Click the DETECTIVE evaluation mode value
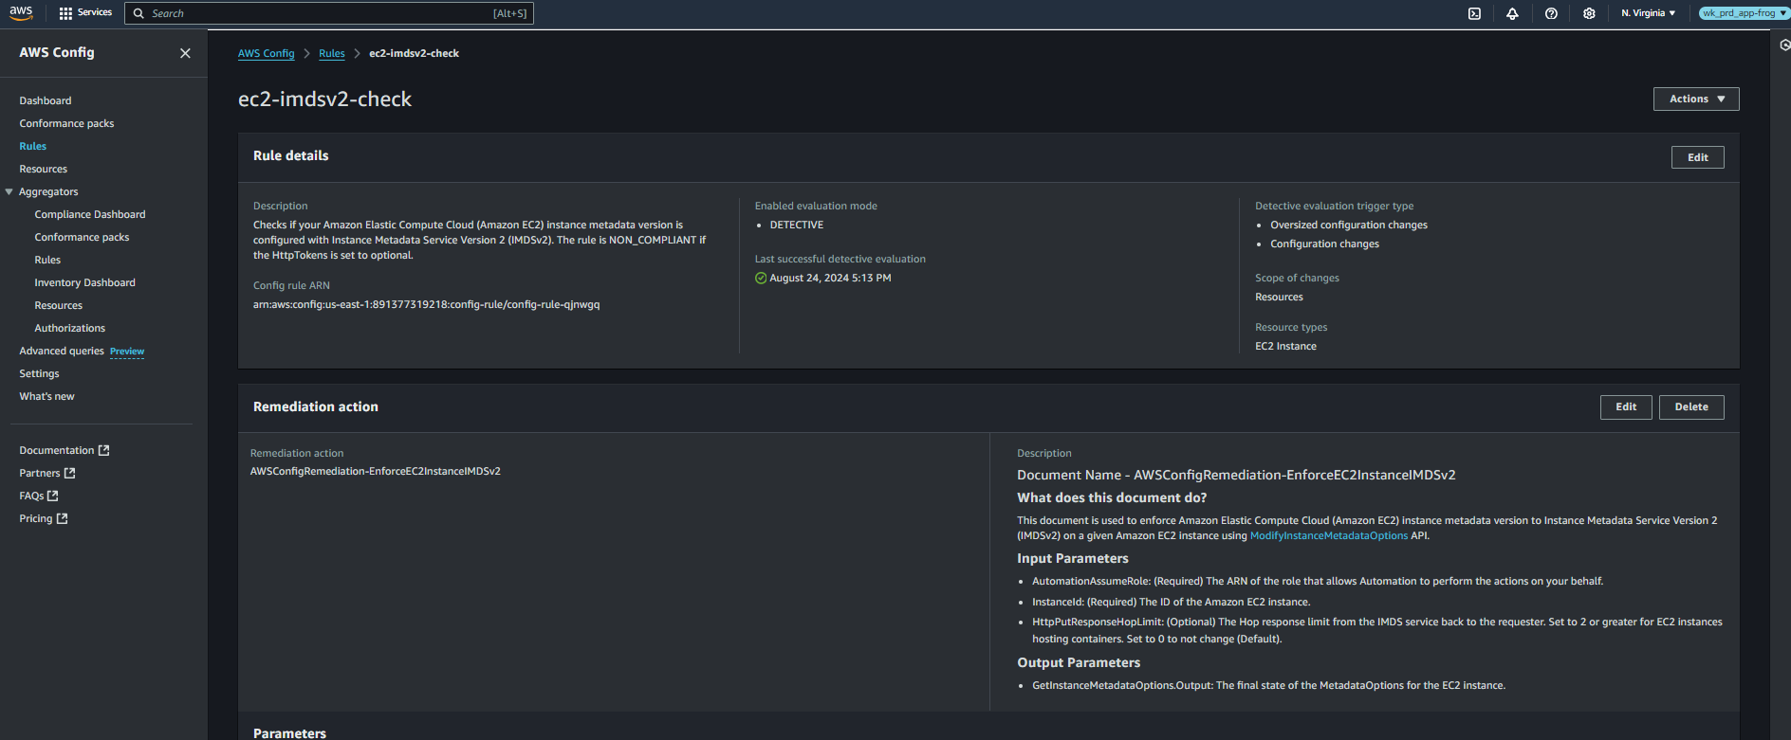Image resolution: width=1791 pixels, height=740 pixels. 797,225
